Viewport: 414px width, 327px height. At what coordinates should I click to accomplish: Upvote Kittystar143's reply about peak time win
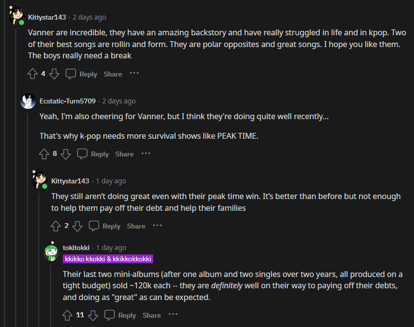[x=56, y=226]
